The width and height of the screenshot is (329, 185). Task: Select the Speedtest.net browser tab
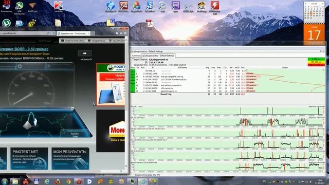pyautogui.click(x=74, y=33)
